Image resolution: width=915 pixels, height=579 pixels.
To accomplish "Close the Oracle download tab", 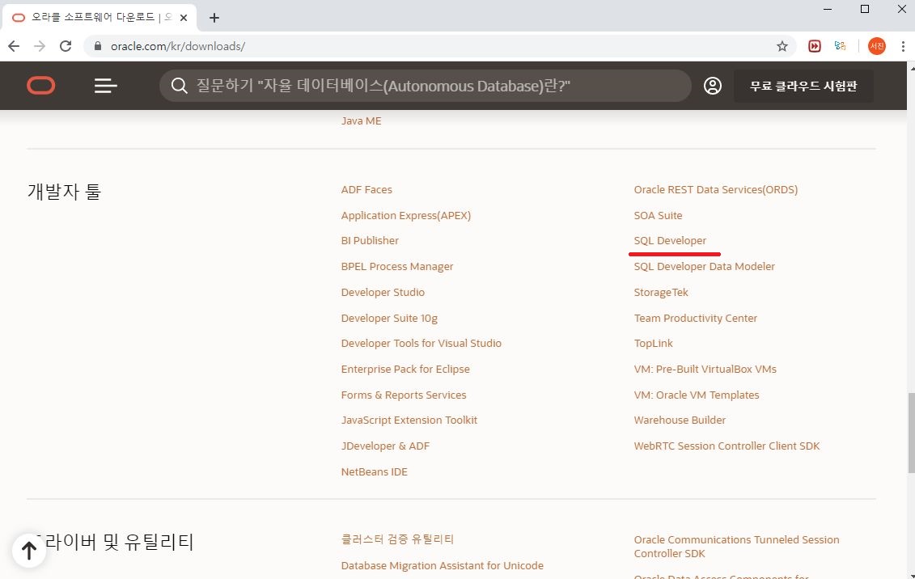I will 183,18.
